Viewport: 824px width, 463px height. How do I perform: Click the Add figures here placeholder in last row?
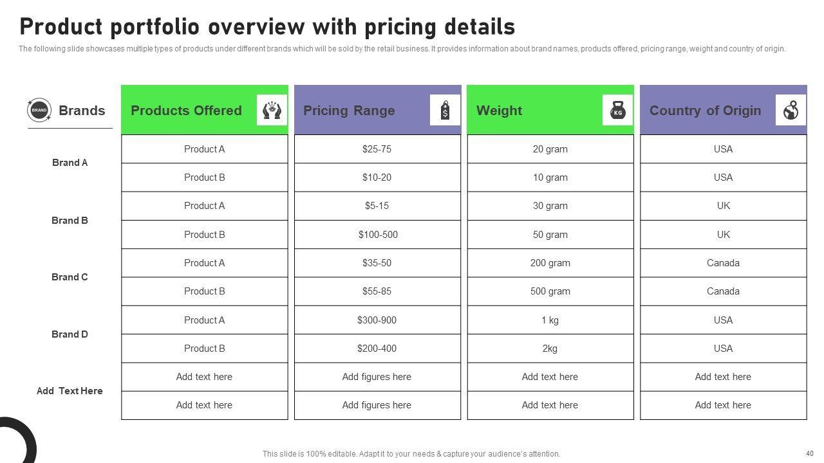pos(377,405)
